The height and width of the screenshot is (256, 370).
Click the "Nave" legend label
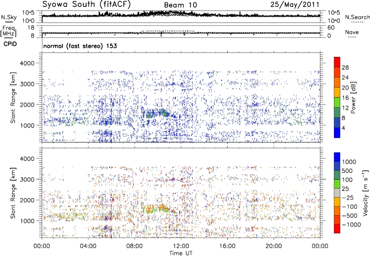[x=352, y=32]
